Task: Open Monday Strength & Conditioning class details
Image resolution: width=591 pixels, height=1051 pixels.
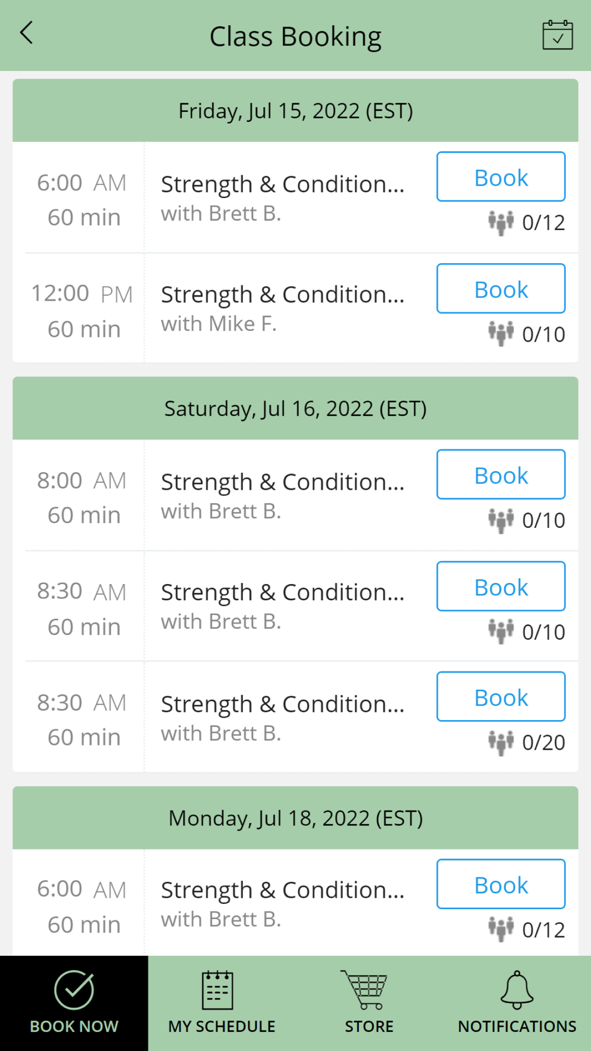Action: click(282, 903)
